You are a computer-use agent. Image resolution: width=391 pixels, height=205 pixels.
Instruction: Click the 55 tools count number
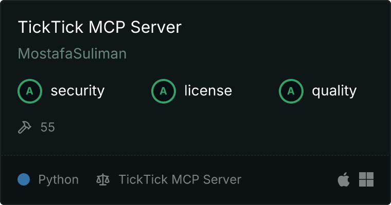(x=48, y=127)
